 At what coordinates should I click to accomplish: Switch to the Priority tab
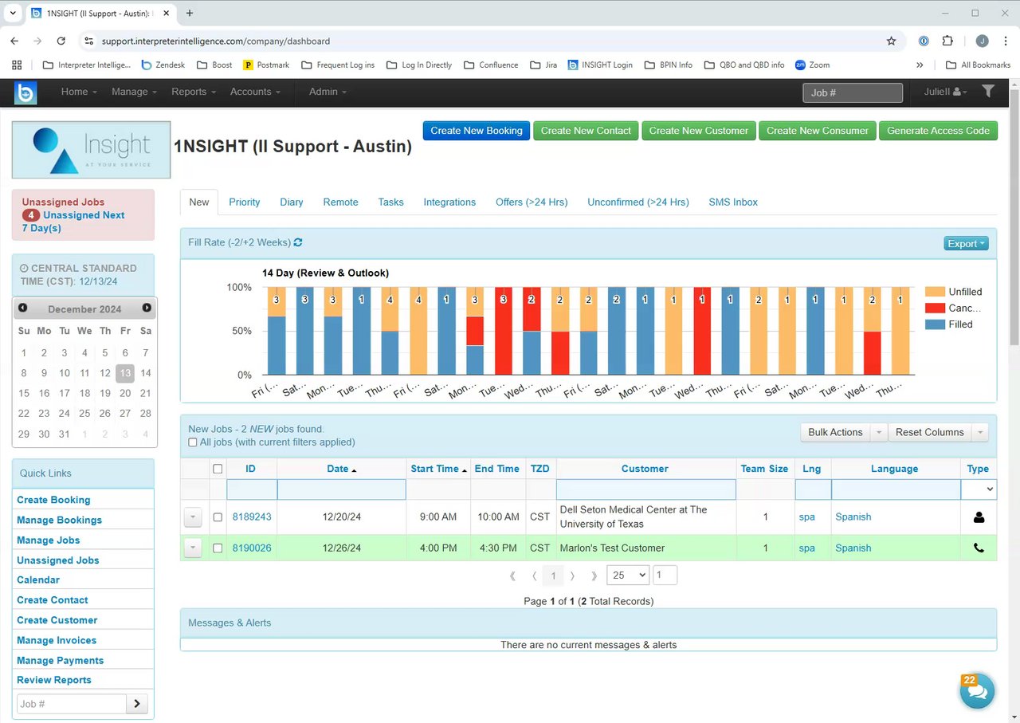(x=245, y=202)
